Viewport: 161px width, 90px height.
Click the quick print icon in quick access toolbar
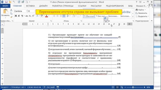coord(23,2)
